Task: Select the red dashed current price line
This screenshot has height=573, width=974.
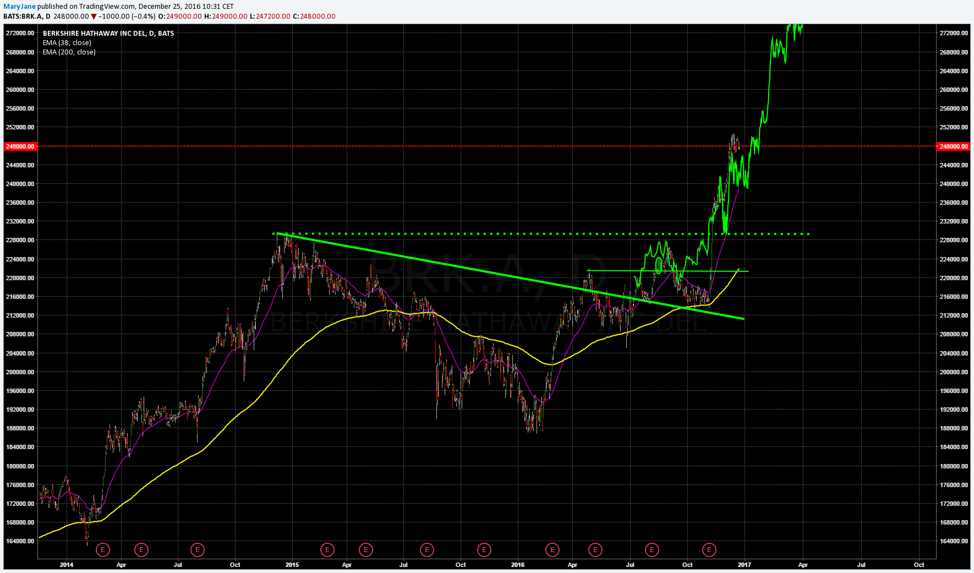Action: click(486, 146)
